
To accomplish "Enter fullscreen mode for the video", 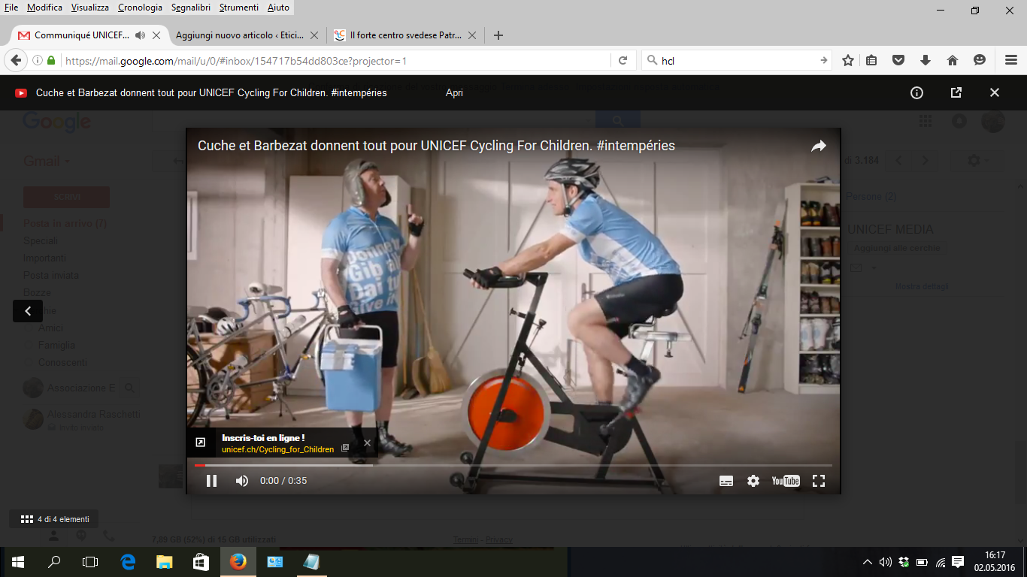I will (819, 481).
